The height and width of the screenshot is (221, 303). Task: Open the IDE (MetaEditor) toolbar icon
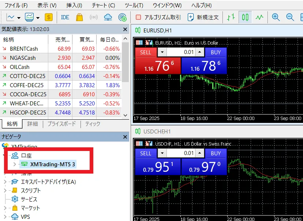click(65, 17)
